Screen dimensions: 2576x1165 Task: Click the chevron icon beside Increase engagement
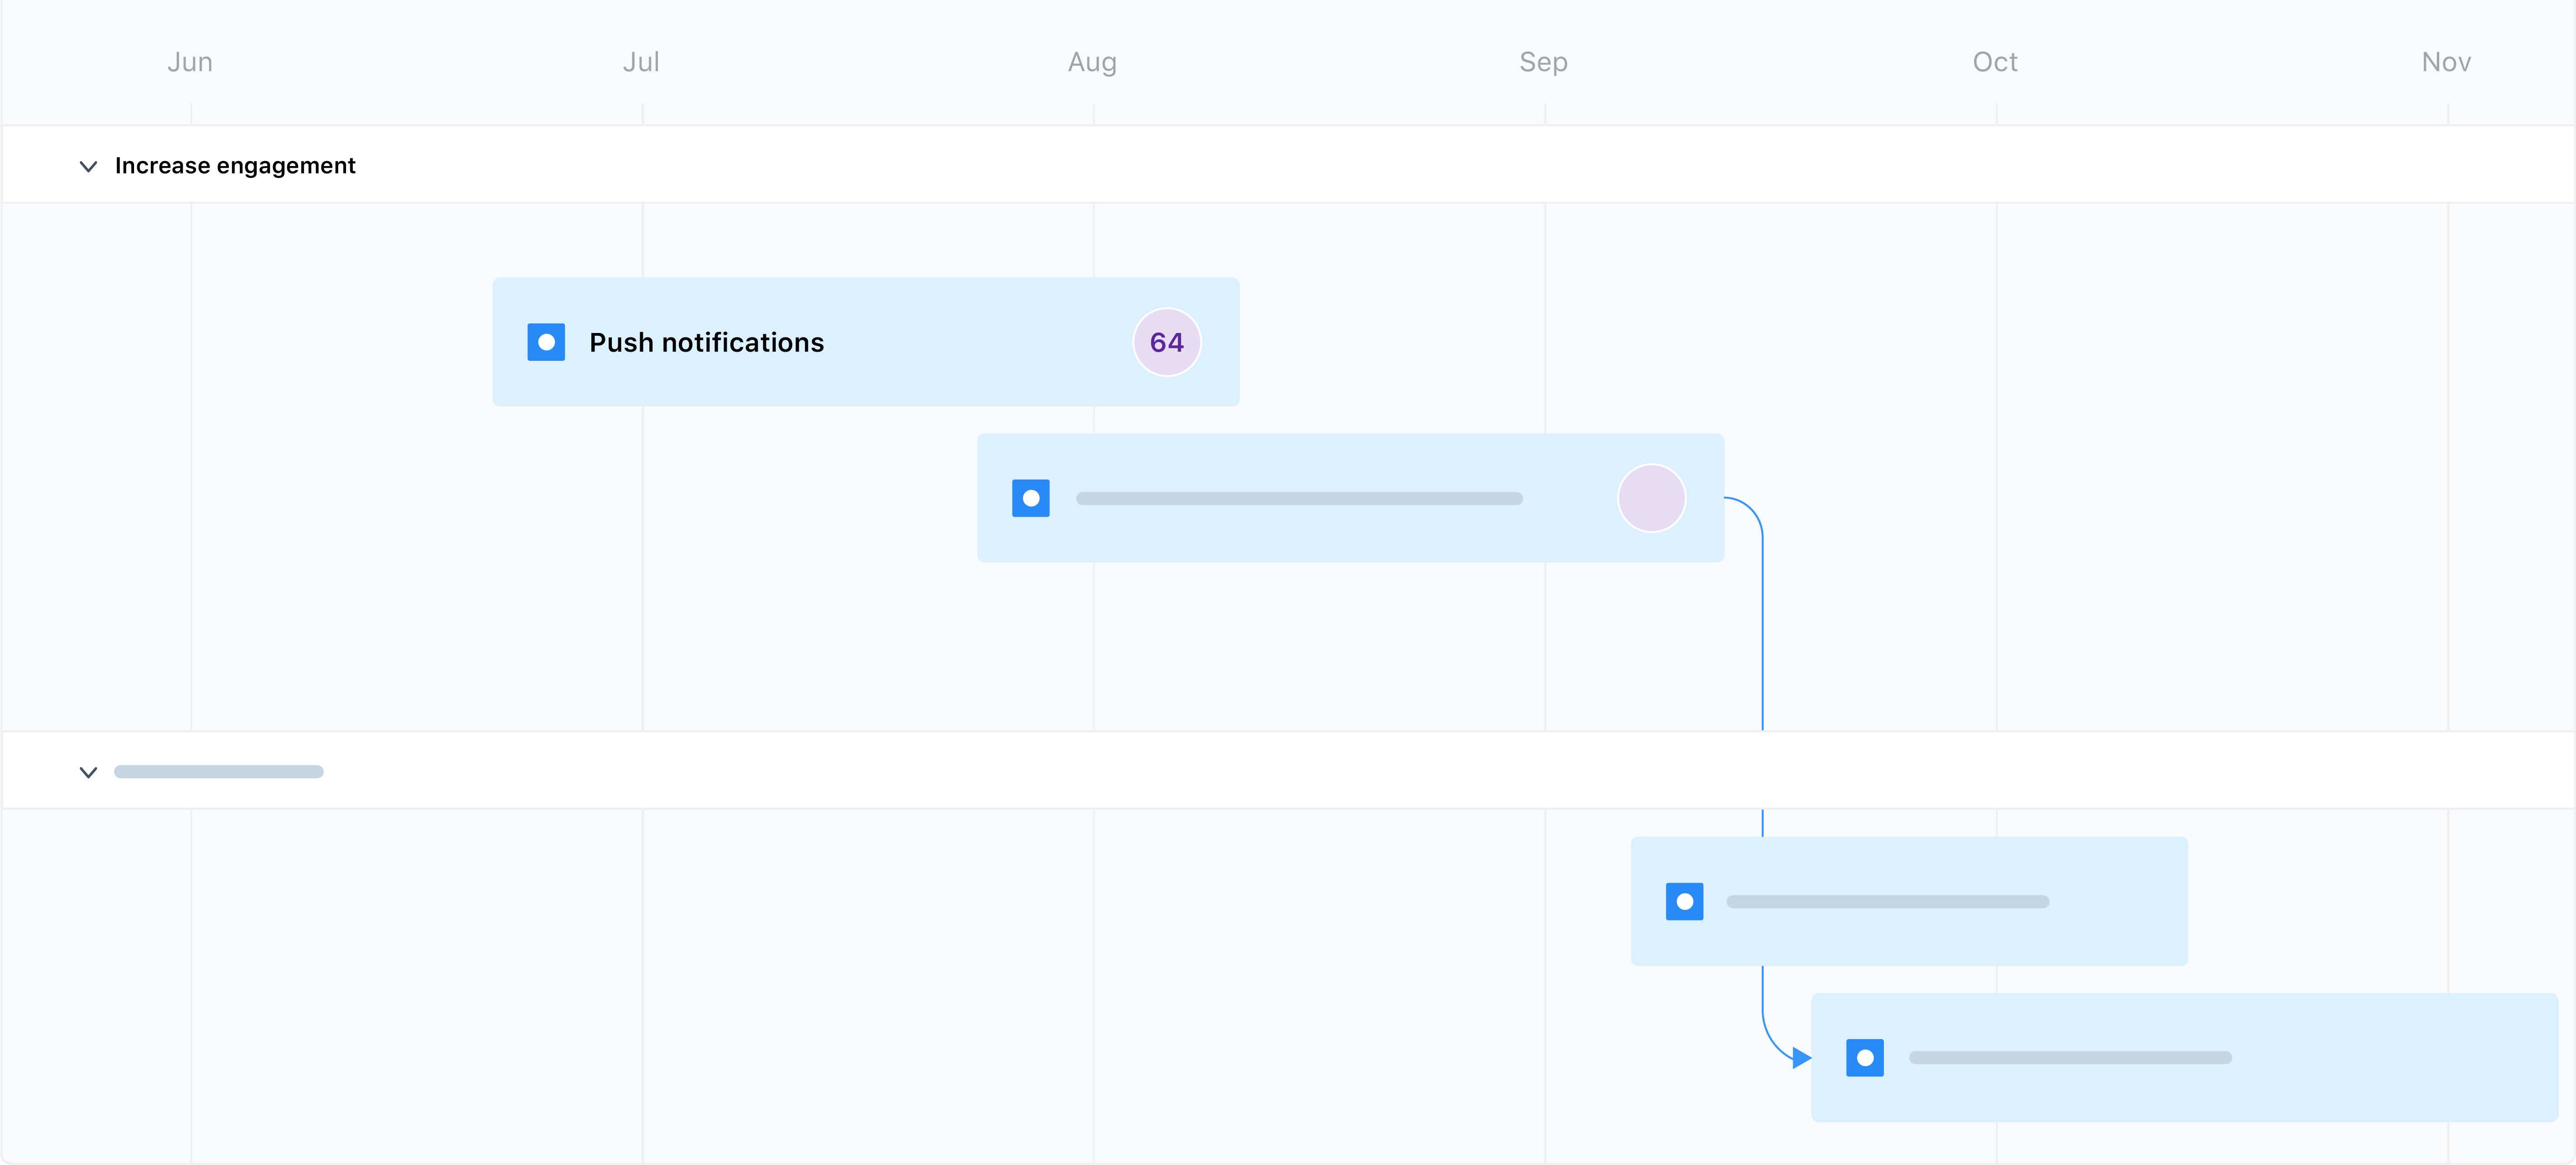click(x=88, y=166)
